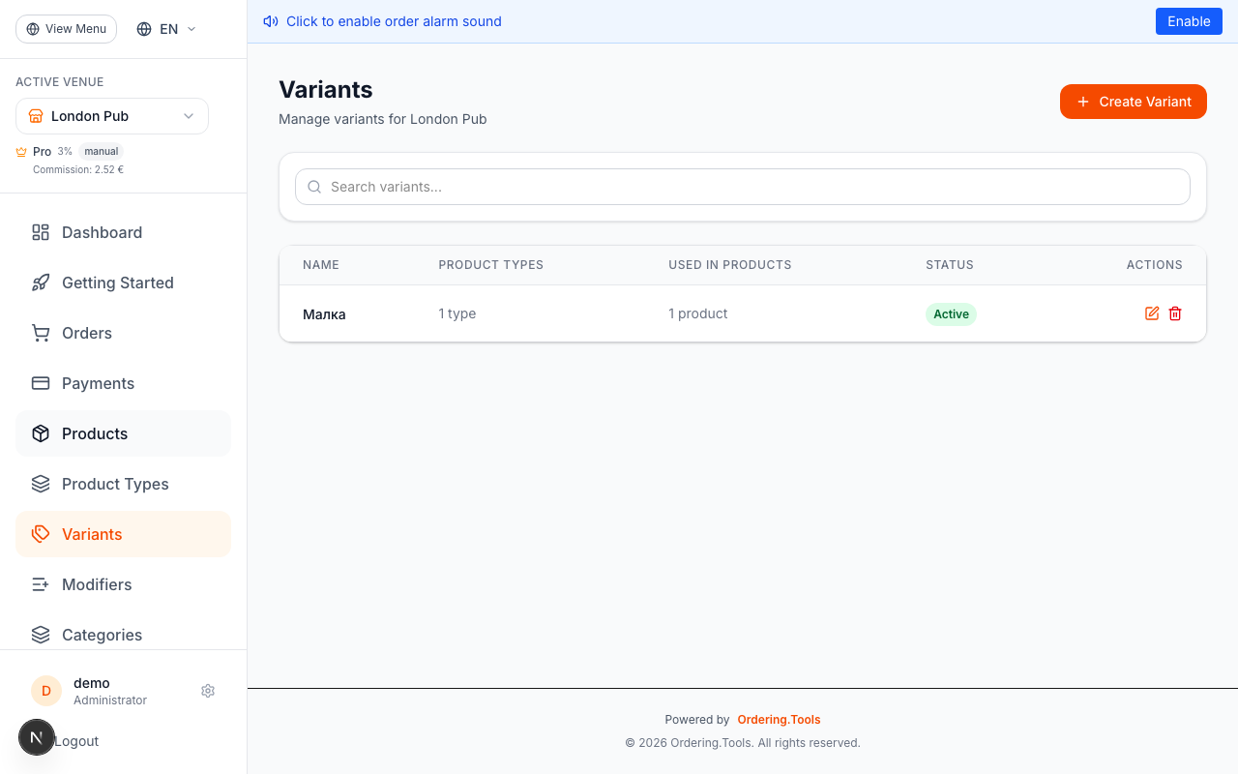The image size is (1238, 774).
Task: Delete the Малка variant via trash icon
Action: coord(1175,313)
